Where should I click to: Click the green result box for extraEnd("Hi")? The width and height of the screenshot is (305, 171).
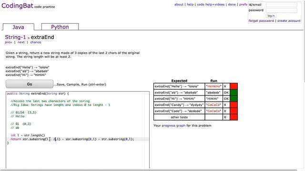(x=234, y=99)
